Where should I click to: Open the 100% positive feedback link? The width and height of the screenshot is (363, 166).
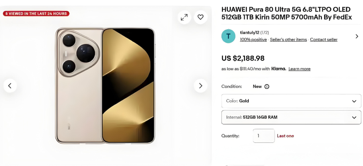(x=253, y=40)
